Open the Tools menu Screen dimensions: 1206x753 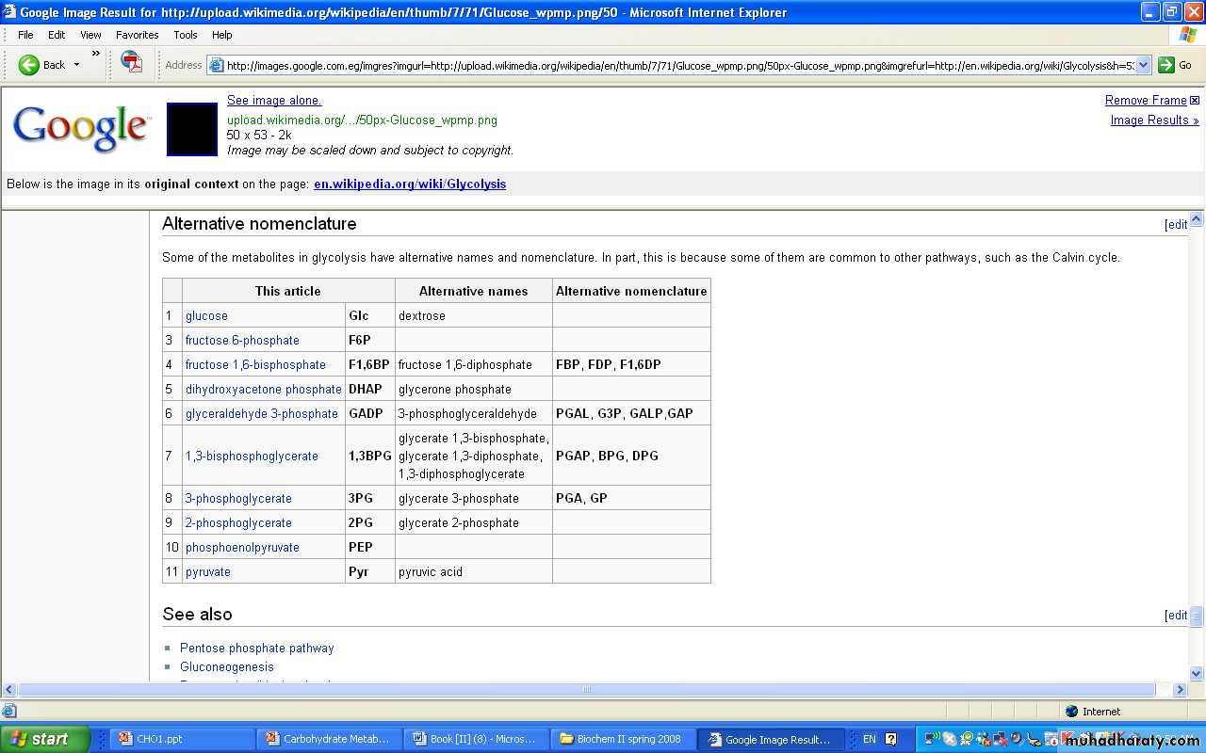(x=186, y=35)
